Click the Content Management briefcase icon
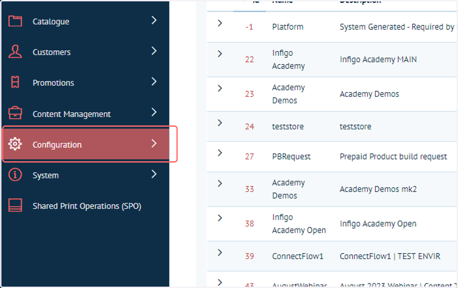This screenshot has width=458, height=288. pos(15,114)
